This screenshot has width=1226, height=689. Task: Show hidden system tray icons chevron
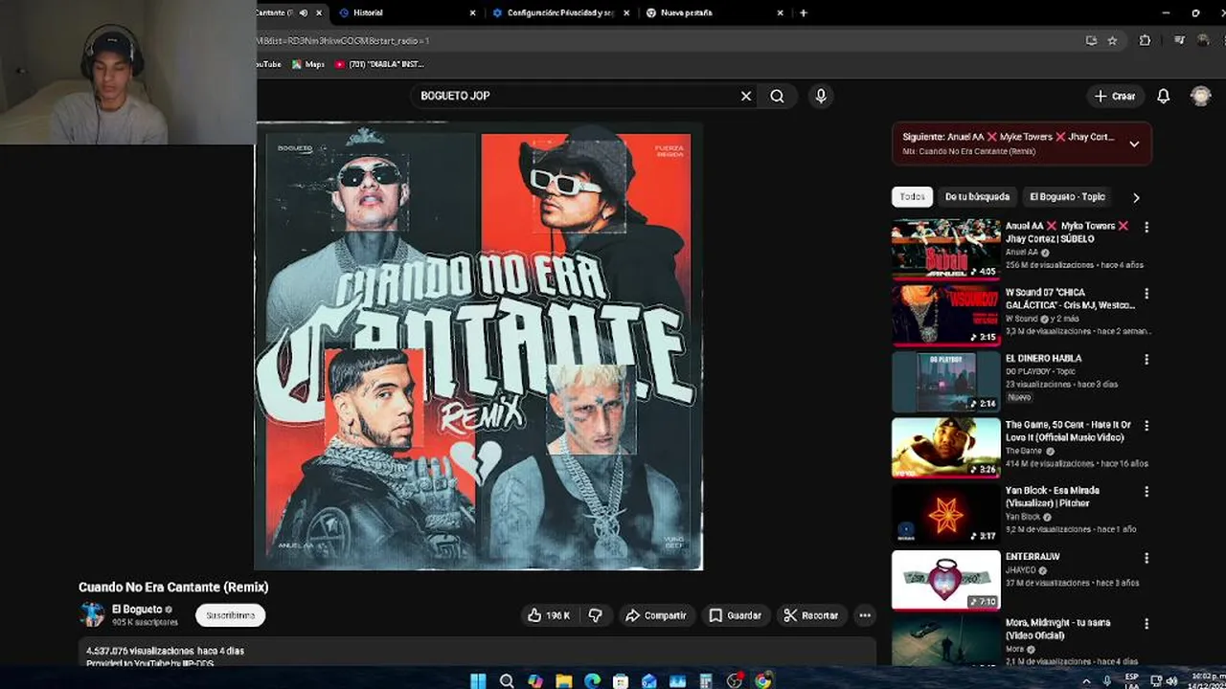click(x=1086, y=681)
